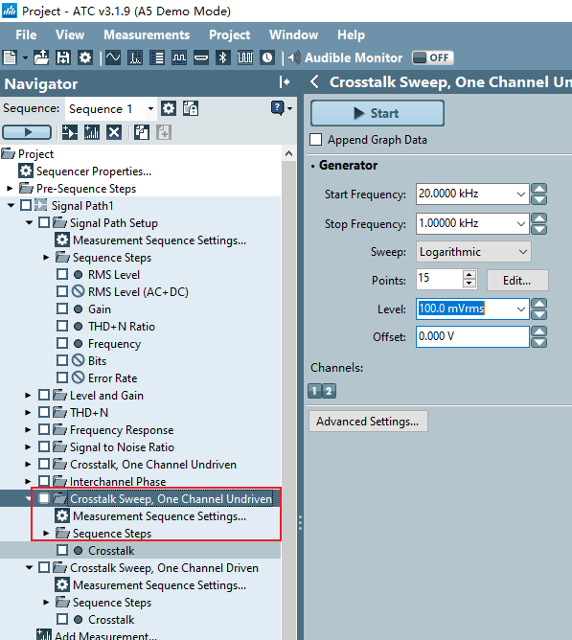Viewport: 572px width, 640px height.
Task: Click the square wave monitor icon
Action: tap(179, 57)
